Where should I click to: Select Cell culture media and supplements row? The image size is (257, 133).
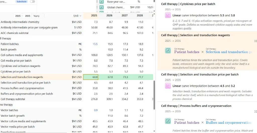(x=22, y=55)
